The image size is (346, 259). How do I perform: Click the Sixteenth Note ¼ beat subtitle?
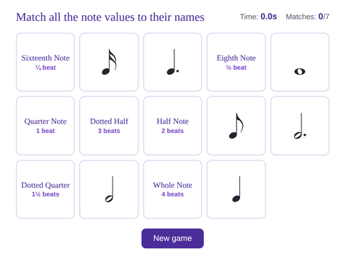pyautogui.click(x=45, y=68)
